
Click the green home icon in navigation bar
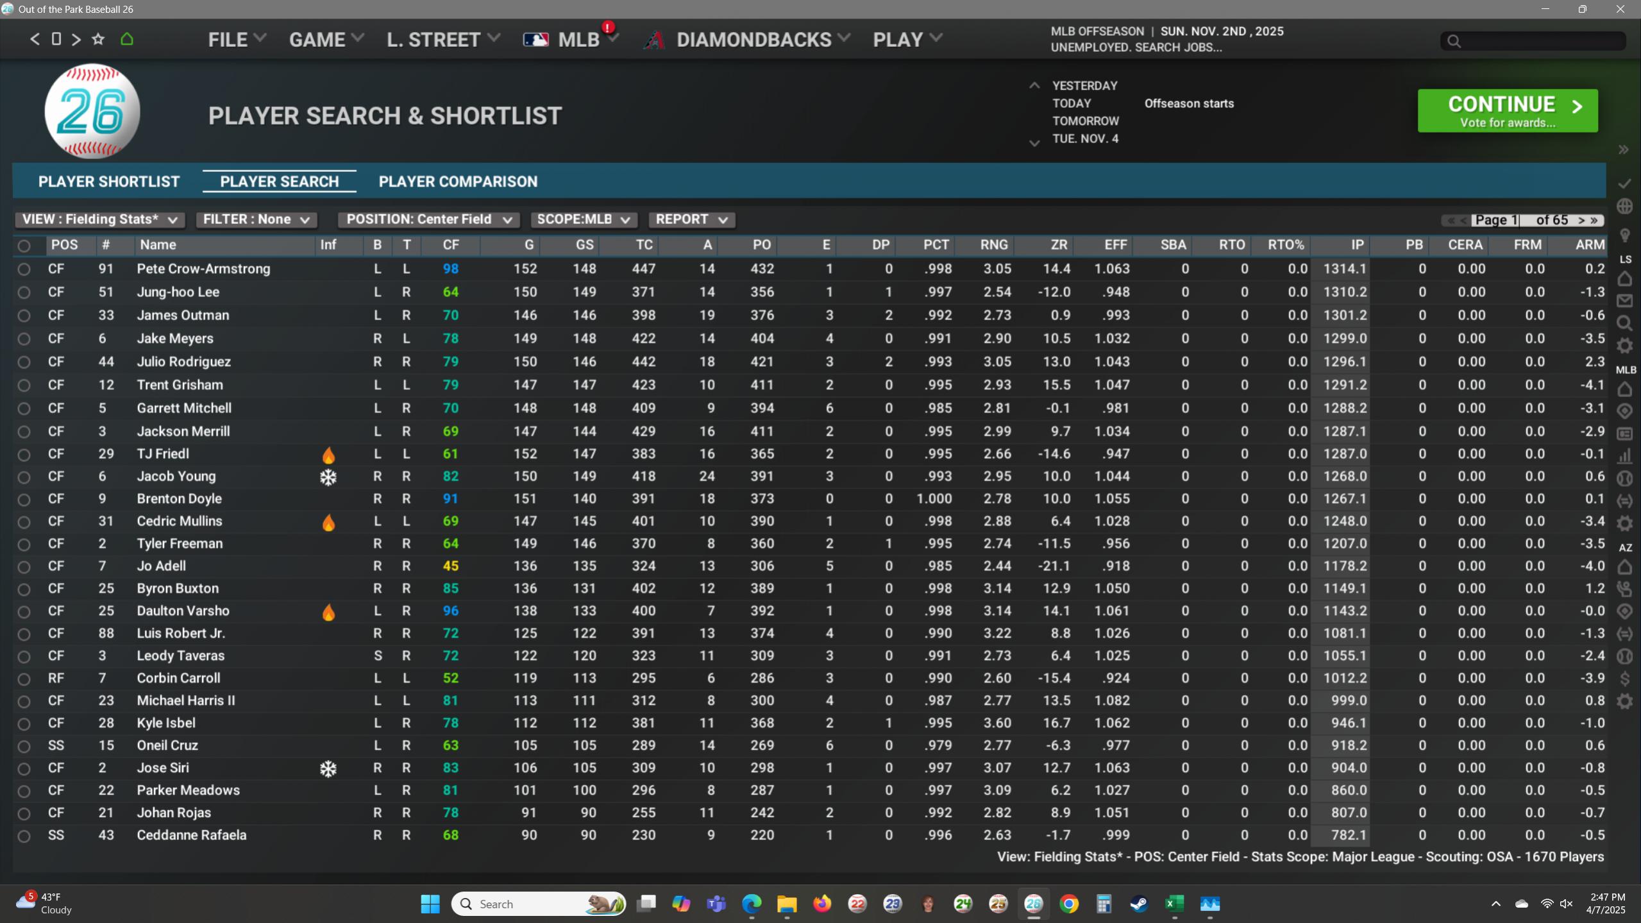click(127, 39)
